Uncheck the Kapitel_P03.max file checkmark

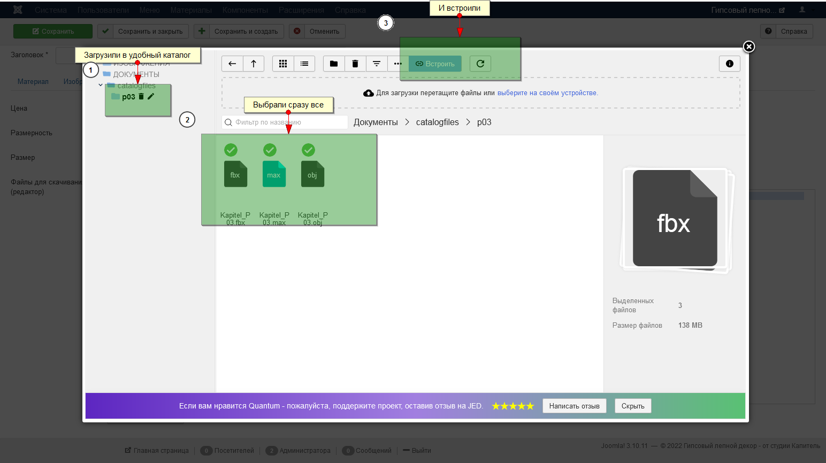(270, 150)
